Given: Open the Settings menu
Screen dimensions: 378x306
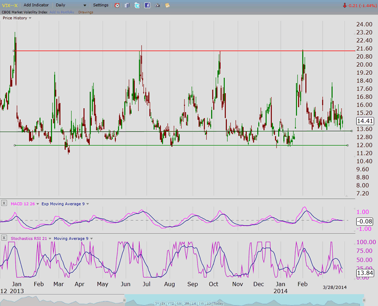Looking at the screenshot, I should [101, 5].
